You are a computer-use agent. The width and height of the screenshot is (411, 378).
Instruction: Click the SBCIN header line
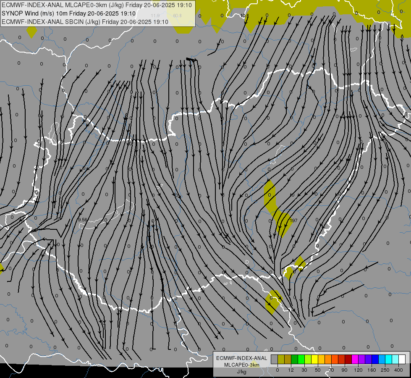pyautogui.click(x=85, y=22)
